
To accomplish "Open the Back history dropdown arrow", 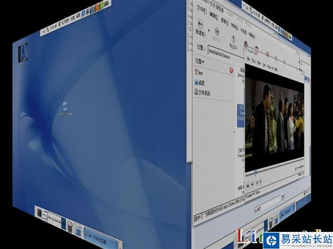I will [x=209, y=31].
